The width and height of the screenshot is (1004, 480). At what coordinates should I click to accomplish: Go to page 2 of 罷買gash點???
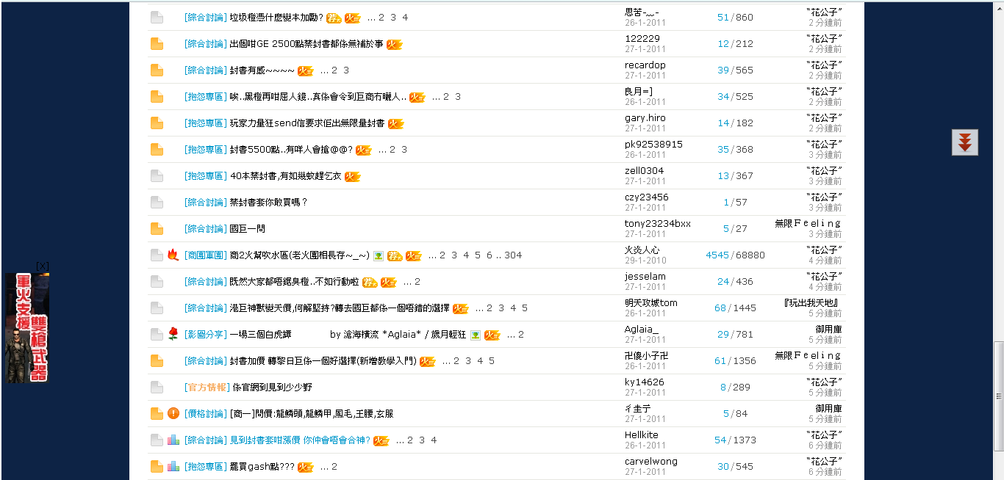334,467
